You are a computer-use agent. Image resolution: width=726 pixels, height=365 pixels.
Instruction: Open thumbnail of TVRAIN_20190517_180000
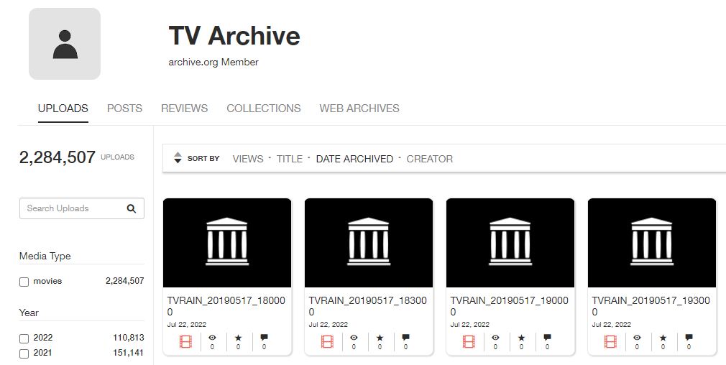tap(227, 243)
